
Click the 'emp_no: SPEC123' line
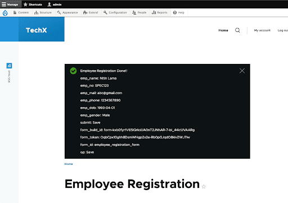pos(94,86)
